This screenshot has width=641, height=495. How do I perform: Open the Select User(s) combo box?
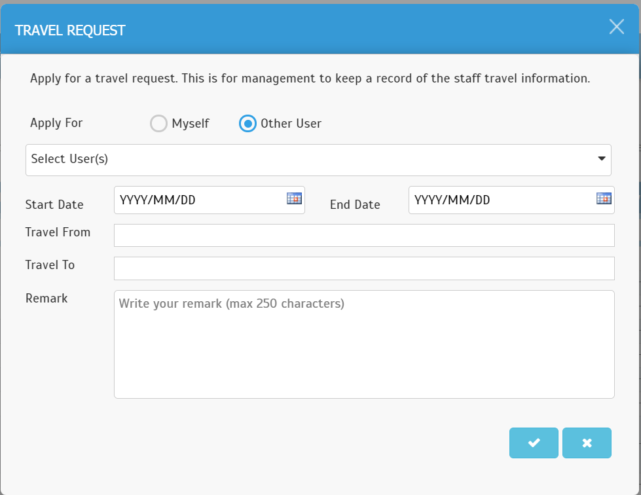[318, 160]
